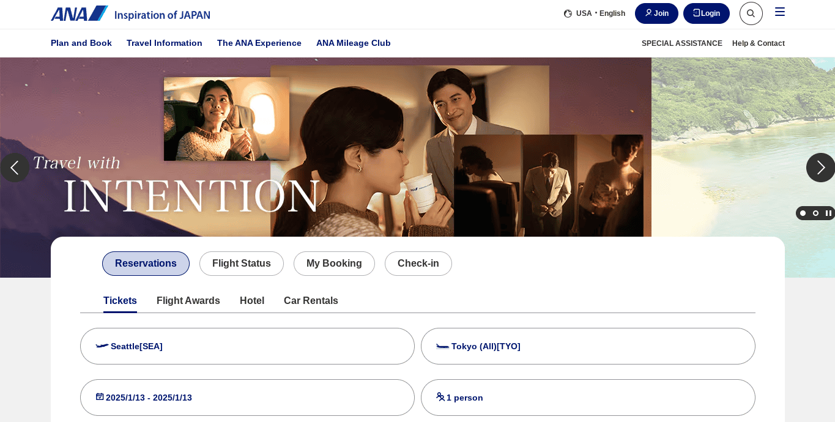Click the departing airplane icon

(x=102, y=346)
